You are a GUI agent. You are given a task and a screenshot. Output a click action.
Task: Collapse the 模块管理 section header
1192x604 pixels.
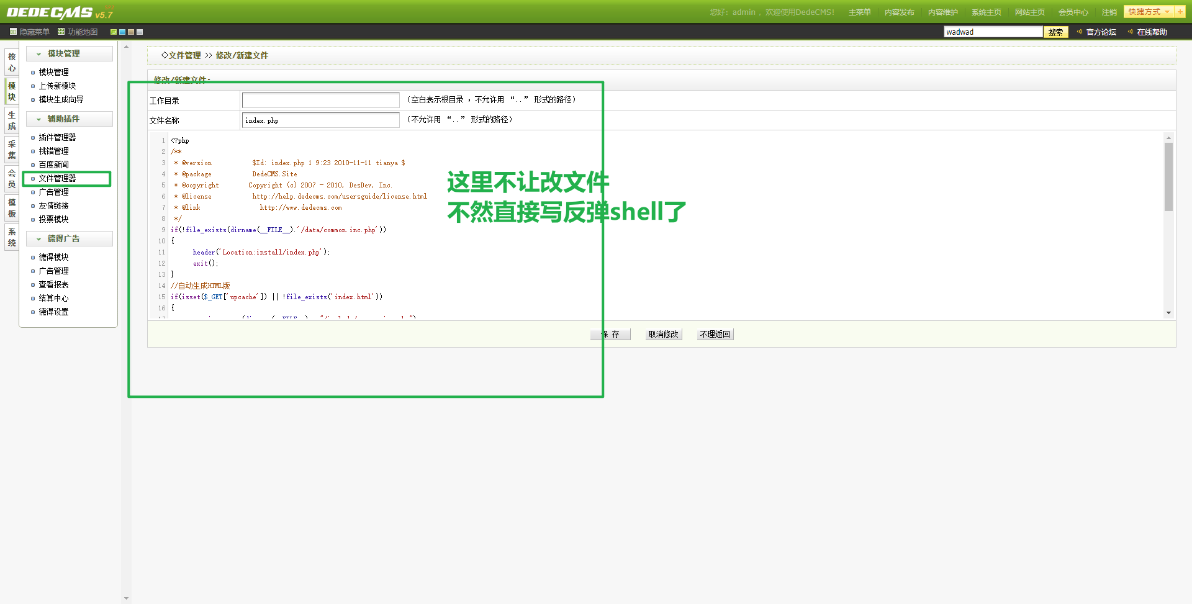click(70, 54)
